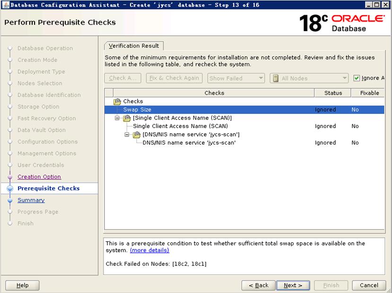
Task: Cancel the database creation wizard
Action: pos(369,285)
